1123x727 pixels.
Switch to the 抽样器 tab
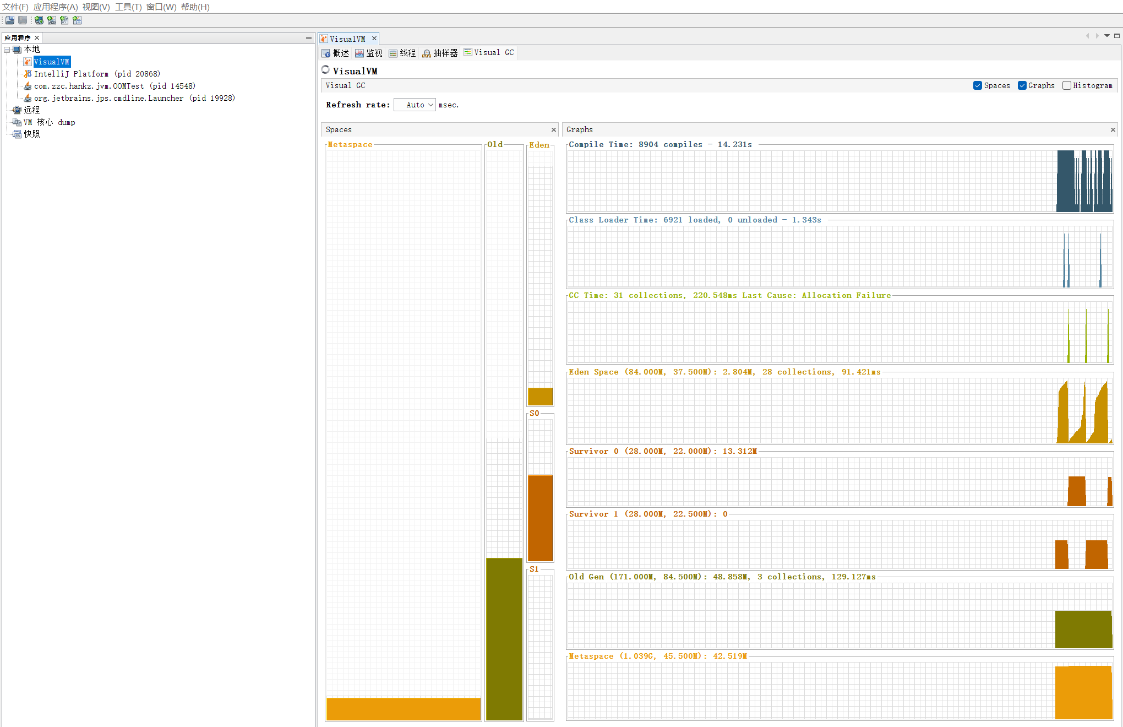440,53
